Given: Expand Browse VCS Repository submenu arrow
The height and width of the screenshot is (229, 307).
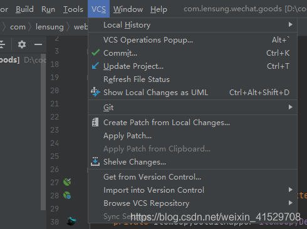Looking at the screenshot, I should (290, 203).
